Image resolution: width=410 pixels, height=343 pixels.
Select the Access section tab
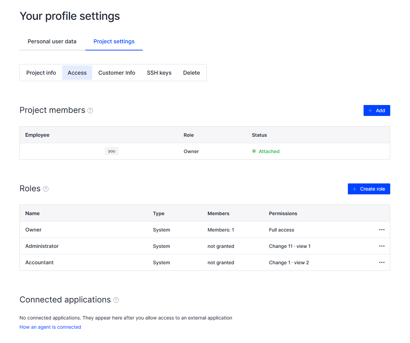pos(77,73)
